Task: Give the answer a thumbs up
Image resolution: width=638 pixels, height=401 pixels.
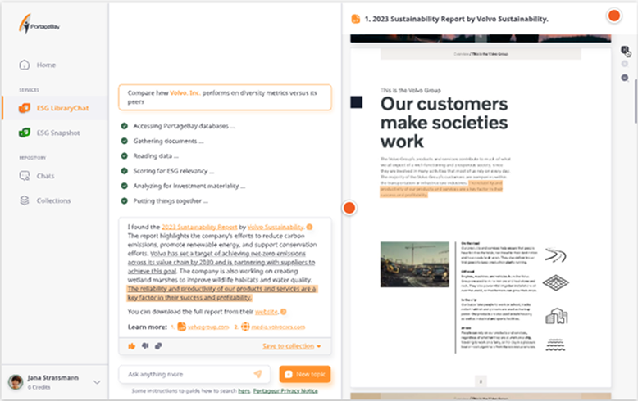Action: pos(132,346)
